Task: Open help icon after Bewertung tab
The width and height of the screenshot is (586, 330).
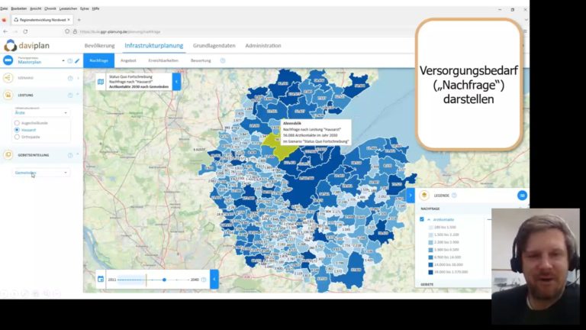Action: point(223,60)
